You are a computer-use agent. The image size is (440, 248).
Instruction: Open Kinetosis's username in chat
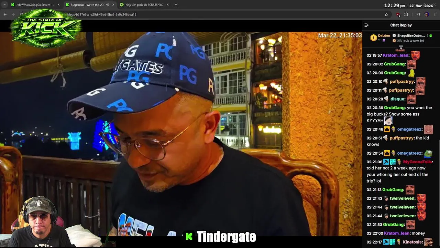click(412, 242)
